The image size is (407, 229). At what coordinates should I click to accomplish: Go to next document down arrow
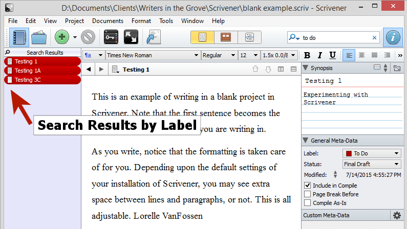(268, 69)
